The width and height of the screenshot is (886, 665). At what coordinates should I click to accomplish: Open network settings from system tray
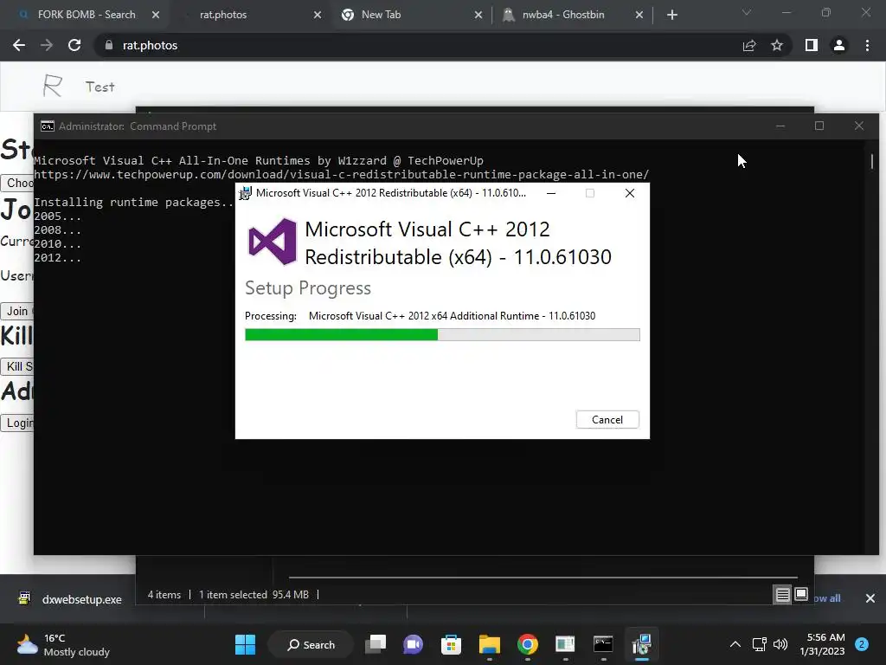(760, 644)
